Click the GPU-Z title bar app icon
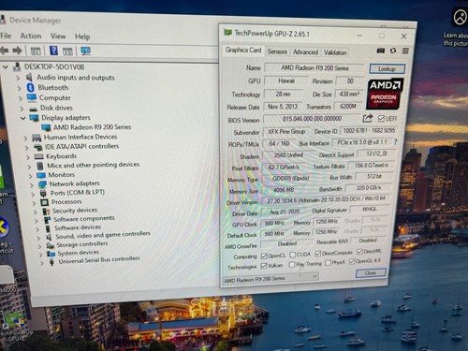The width and height of the screenshot is (468, 351). click(x=227, y=32)
